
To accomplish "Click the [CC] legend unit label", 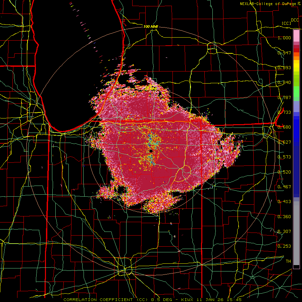I will [x=287, y=23].
